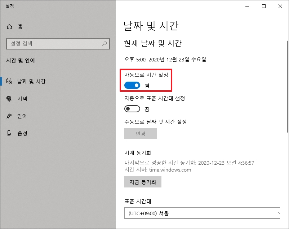Click the current time text 오후 5:00, 2020년 12월 23일 수요일
289x229 pixels.
pyautogui.click(x=165, y=60)
